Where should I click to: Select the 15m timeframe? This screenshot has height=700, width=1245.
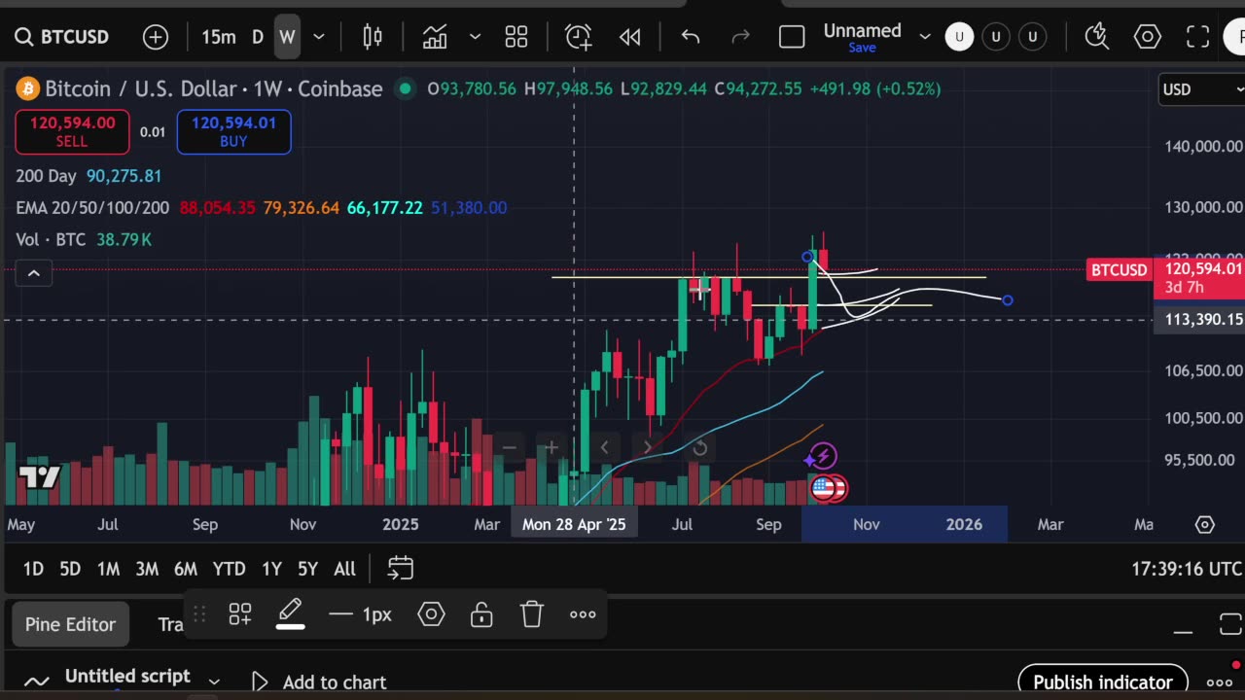click(x=219, y=37)
